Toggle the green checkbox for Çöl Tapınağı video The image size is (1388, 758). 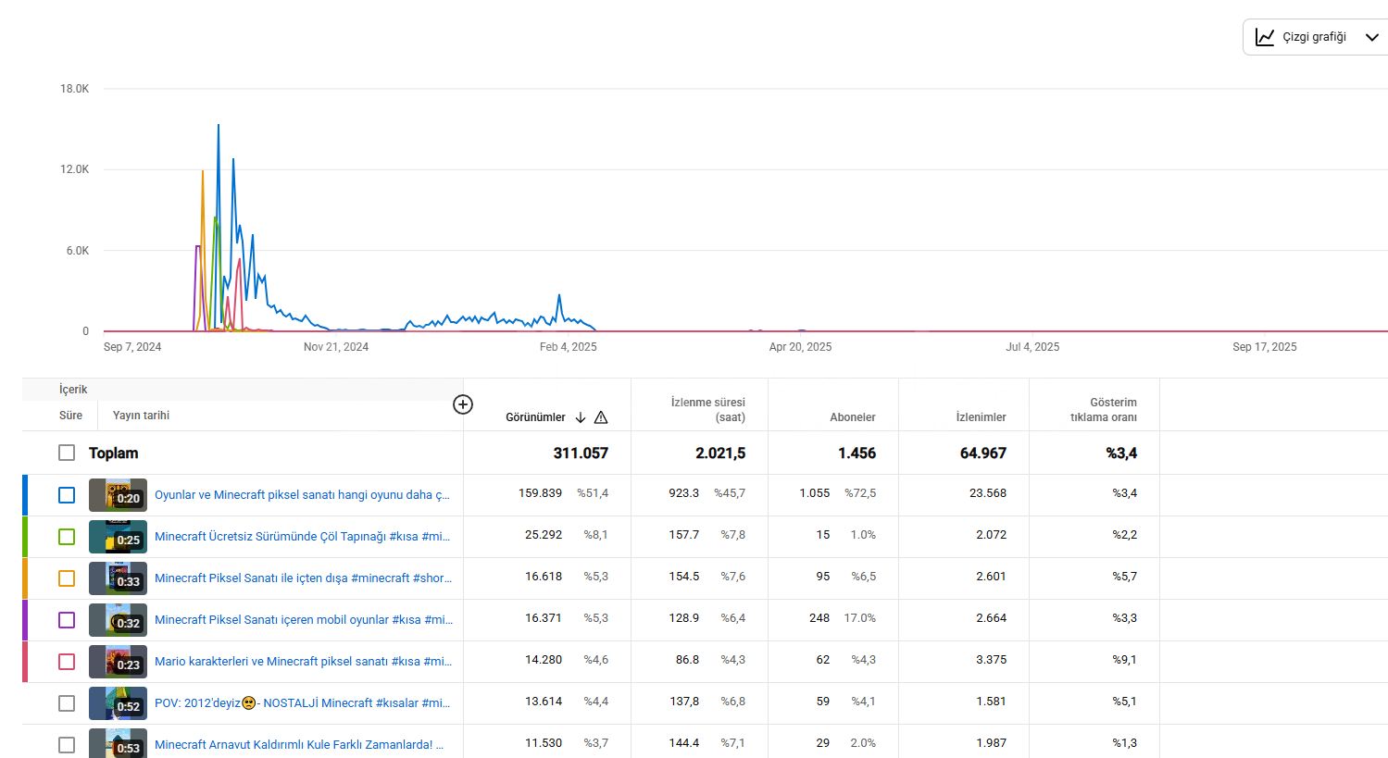coord(67,537)
